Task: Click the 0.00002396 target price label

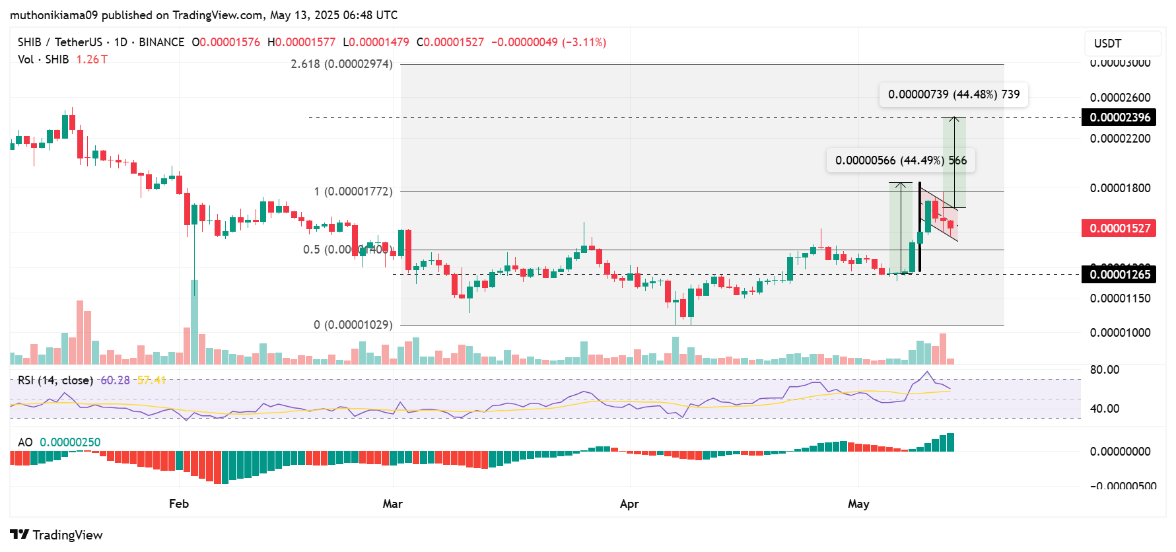Action: coord(1119,118)
